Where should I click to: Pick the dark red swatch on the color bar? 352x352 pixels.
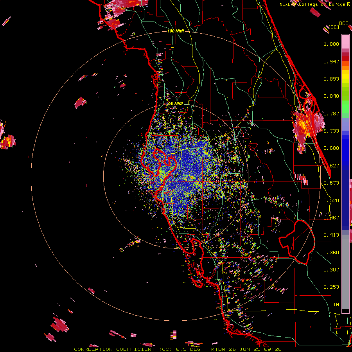tap(345, 58)
